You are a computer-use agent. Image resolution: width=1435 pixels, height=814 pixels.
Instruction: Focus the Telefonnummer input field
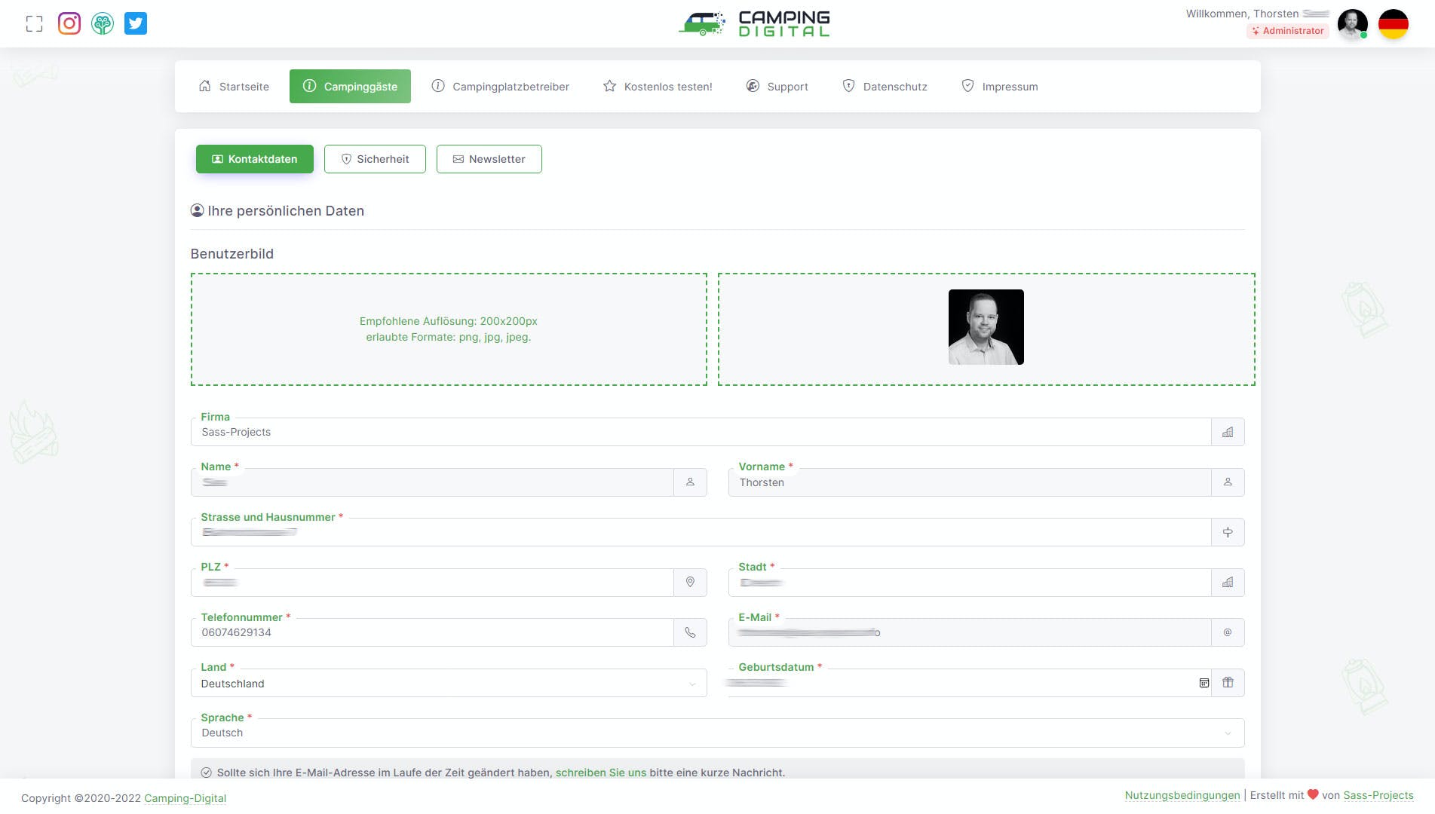432,632
